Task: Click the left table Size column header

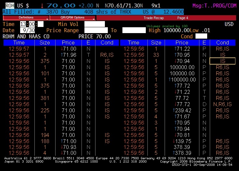Action: pos(44,43)
